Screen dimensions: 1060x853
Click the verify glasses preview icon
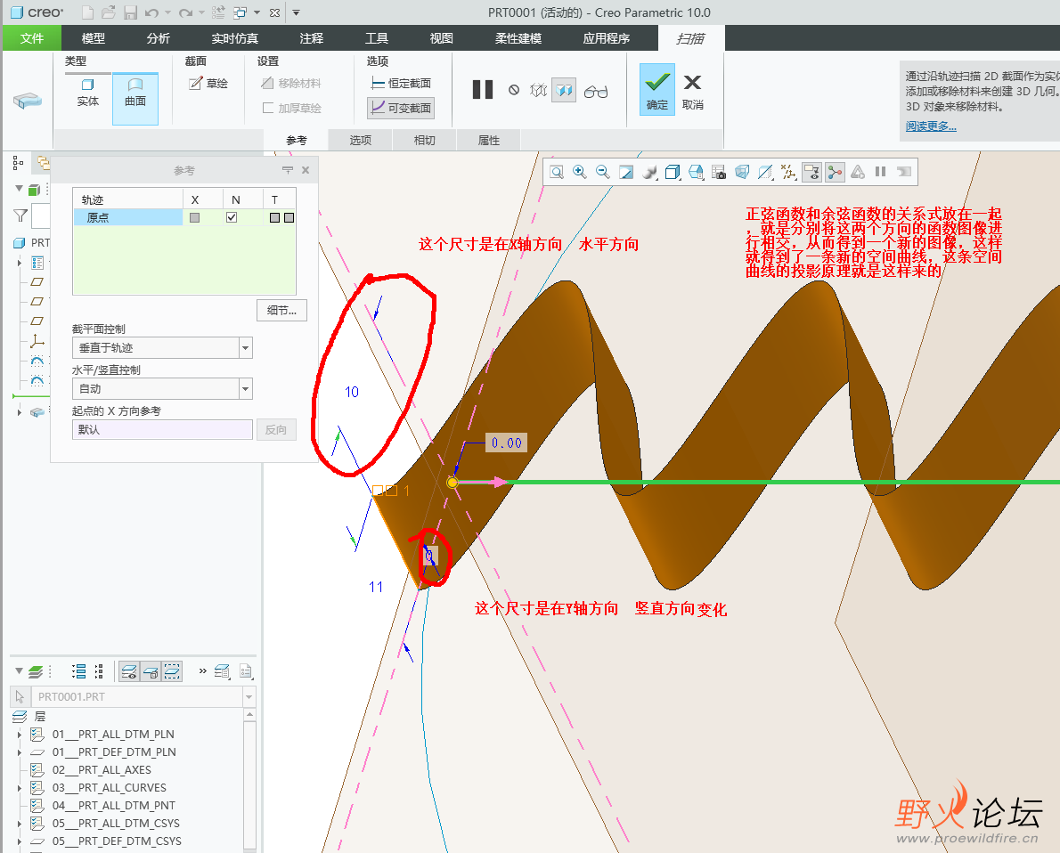pos(596,91)
